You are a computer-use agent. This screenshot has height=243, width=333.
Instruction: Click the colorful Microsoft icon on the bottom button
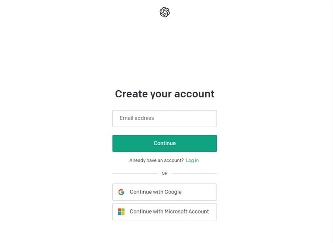click(x=121, y=212)
